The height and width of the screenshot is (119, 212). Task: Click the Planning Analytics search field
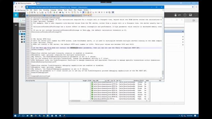coord(22,20)
